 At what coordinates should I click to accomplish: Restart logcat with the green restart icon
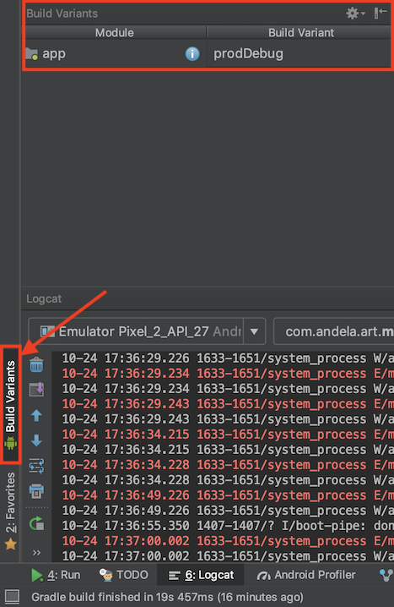tap(36, 523)
